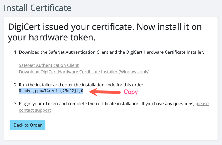Click step 1 'Download the SafeNet Authentication Client' text
Viewport: 222px width, 145px height.
112,52
